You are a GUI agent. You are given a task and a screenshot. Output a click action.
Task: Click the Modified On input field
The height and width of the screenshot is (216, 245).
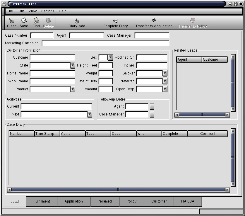152,57
